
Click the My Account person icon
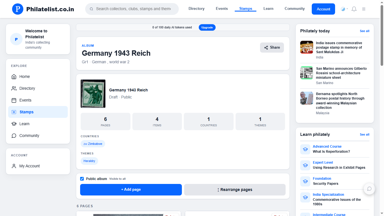[14, 166]
